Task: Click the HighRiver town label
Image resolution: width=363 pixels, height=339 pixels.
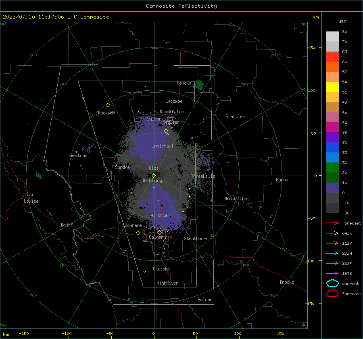Action: click(x=167, y=283)
